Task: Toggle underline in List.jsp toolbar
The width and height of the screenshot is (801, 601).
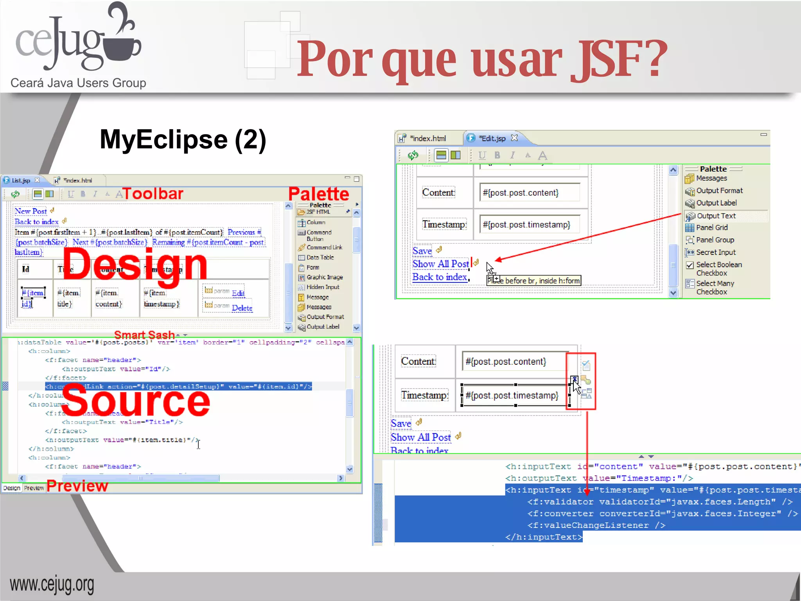Action: point(71,194)
